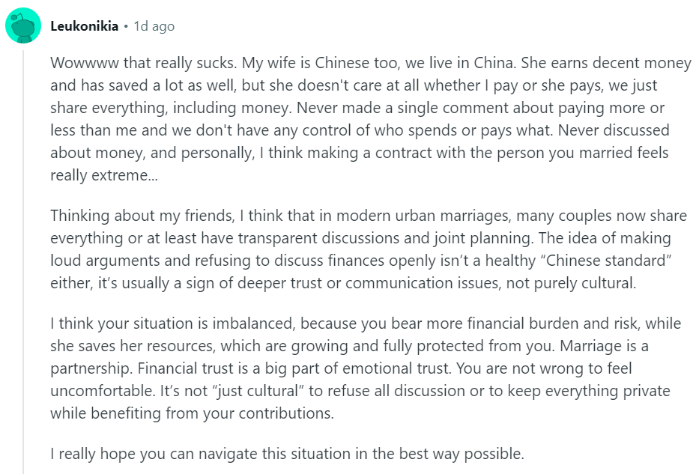Screen dimensions: 696x474
Task: Click the final line "I really hope you can navigate"
Action: coord(287,454)
